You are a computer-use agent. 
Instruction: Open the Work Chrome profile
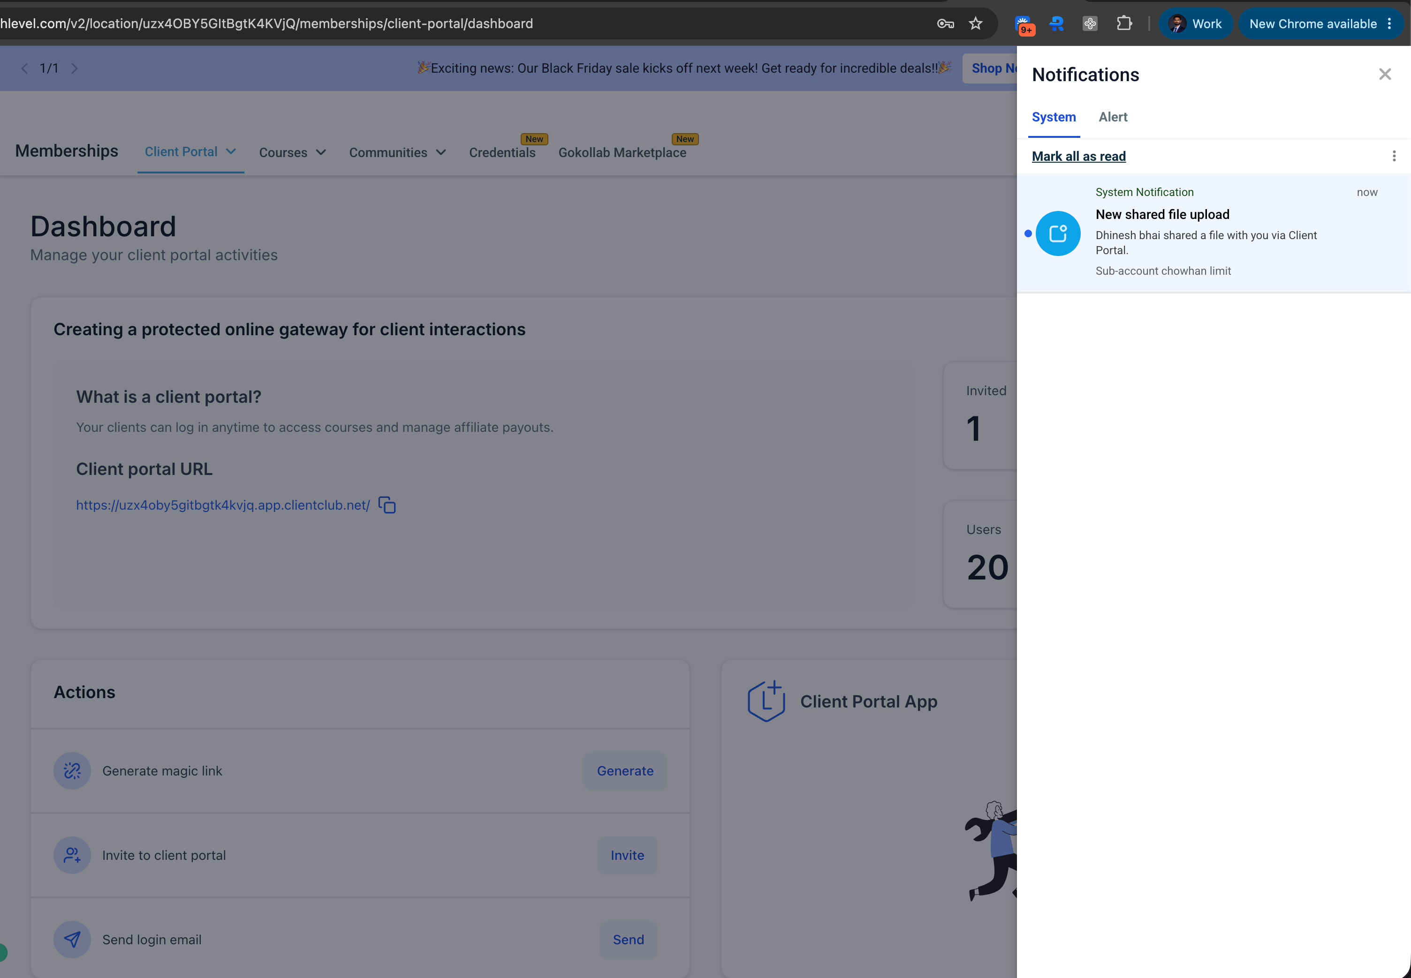(x=1195, y=24)
